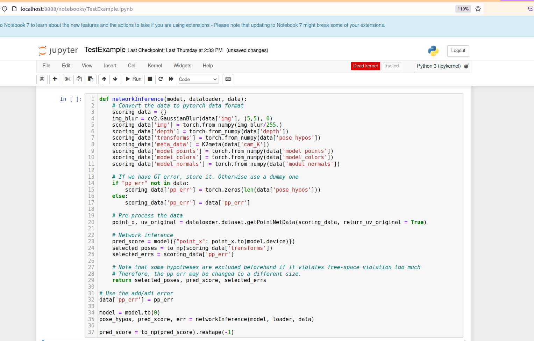This screenshot has height=341, width=534.
Task: Insert a new cell below
Action: 55,79
